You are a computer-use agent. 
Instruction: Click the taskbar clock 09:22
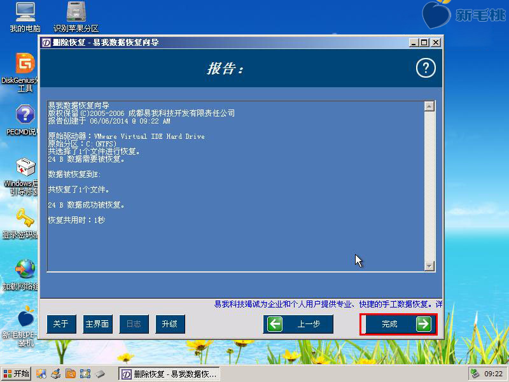[x=494, y=374]
